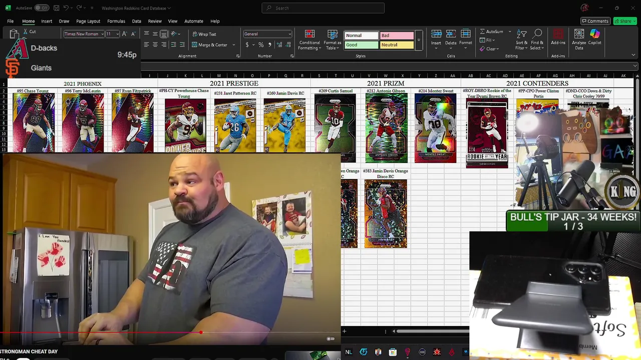Click the Search box in title bar
Screen dimensions: 641x360
coord(323,8)
